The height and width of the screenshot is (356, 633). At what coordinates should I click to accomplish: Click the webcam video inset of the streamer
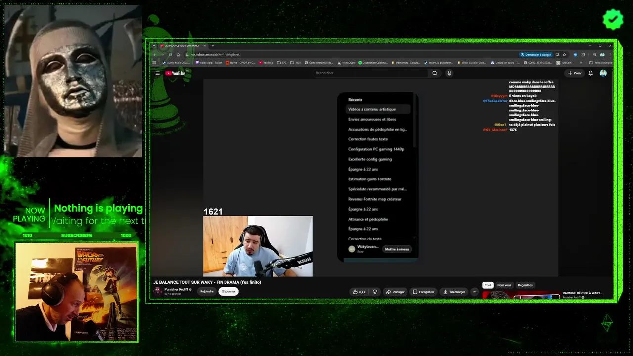tap(258, 246)
